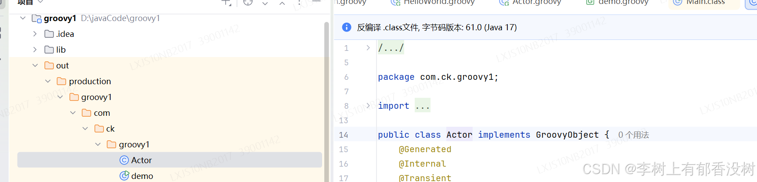Image resolution: width=757 pixels, height=182 pixels.
Task: Select the Actor class file in tree
Action: click(170, 160)
